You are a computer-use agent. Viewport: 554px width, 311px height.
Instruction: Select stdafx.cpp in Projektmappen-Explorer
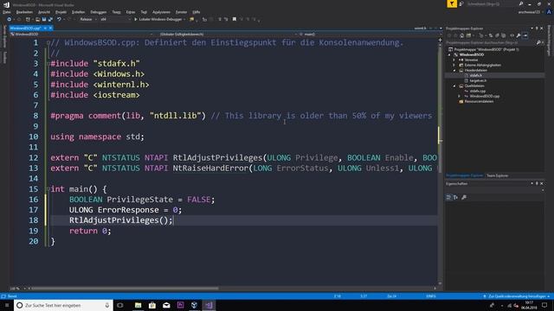[477, 91]
